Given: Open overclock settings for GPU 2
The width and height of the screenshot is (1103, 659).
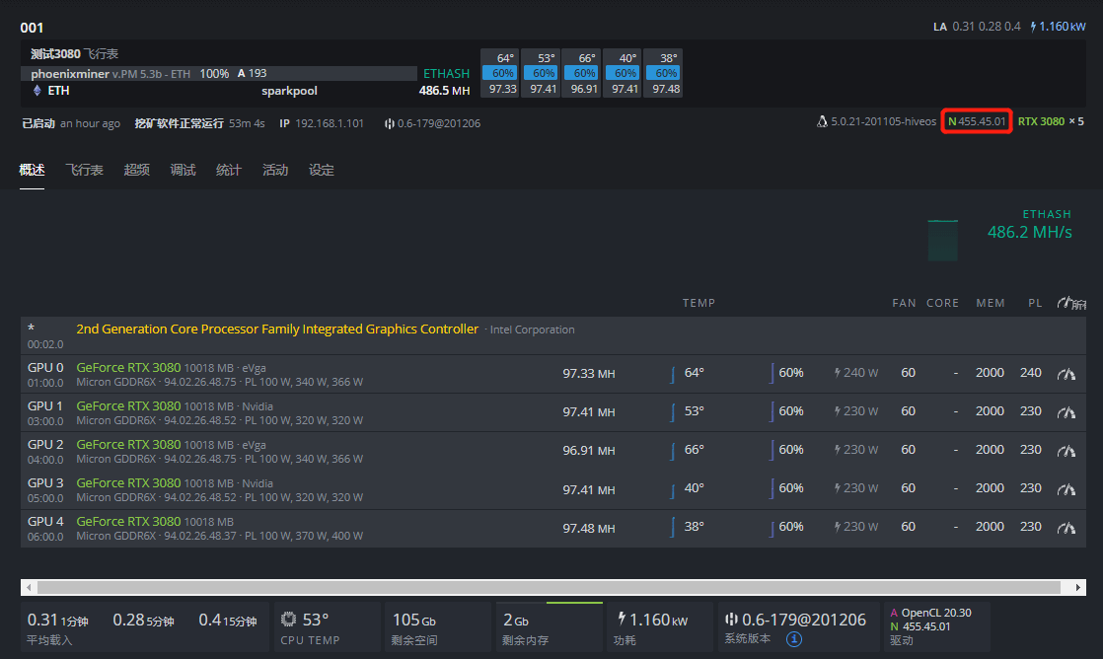Looking at the screenshot, I should [1066, 450].
